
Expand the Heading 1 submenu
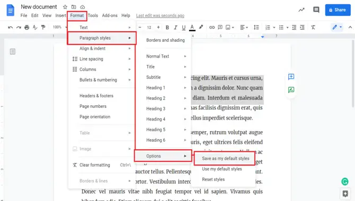[166, 88]
